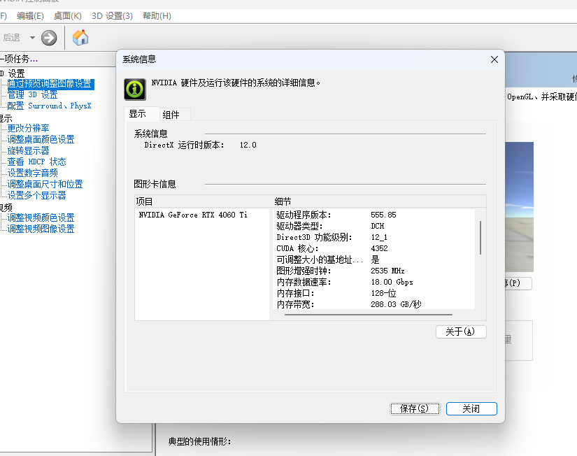Open 配置 Surround、PhysX in the tree

[49, 106]
